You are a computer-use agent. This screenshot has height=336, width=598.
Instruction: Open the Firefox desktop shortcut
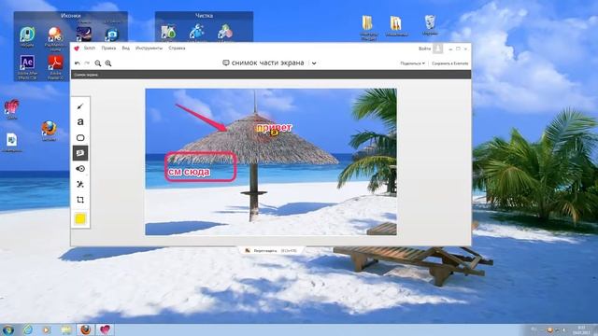[x=50, y=131]
